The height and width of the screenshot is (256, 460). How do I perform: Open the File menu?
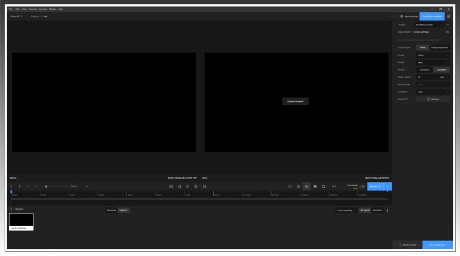[x=11, y=9]
